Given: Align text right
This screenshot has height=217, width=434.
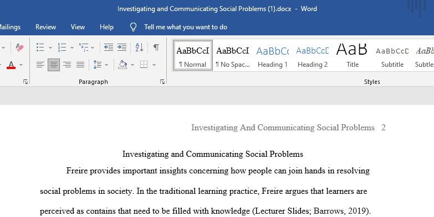Looking at the screenshot, I should [x=67, y=65].
